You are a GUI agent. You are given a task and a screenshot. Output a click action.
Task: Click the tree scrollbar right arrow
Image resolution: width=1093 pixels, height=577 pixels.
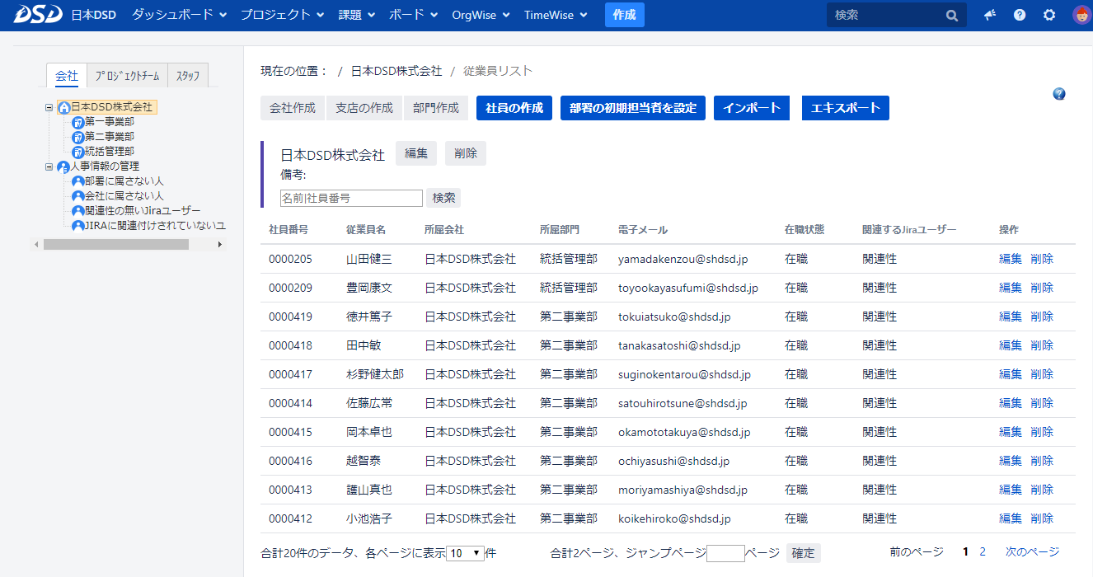pyautogui.click(x=220, y=245)
